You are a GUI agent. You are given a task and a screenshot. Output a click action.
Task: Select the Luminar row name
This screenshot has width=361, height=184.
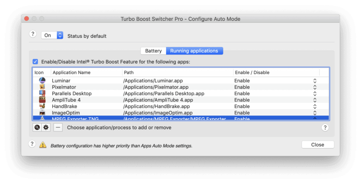(x=61, y=80)
